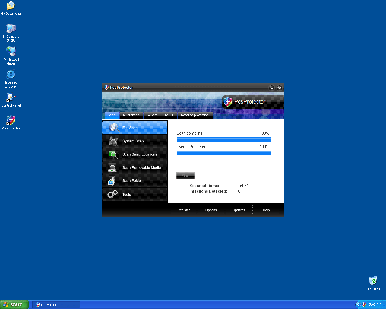Open the Realtime protection tab
The height and width of the screenshot is (309, 386).
coord(195,115)
